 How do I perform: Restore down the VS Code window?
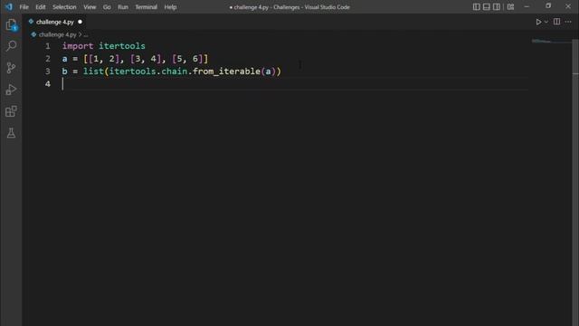pyautogui.click(x=548, y=6)
